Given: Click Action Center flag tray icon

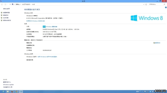Looking at the screenshot, I should 145,91.
